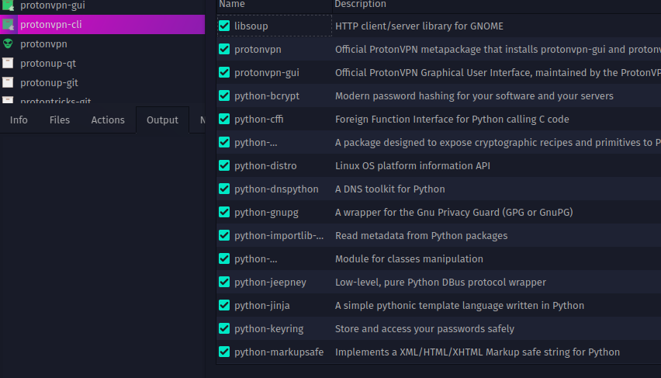This screenshot has width=661, height=378.
Task: Select the protonup-qt package name in the list
Action: [48, 63]
